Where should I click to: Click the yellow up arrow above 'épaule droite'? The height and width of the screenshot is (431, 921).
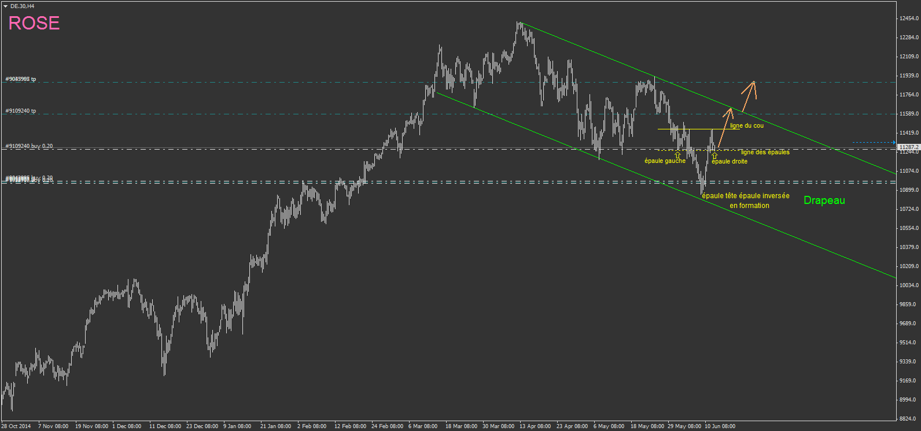(x=714, y=156)
